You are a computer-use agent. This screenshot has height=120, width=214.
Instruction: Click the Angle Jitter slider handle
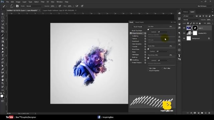click(148, 49)
